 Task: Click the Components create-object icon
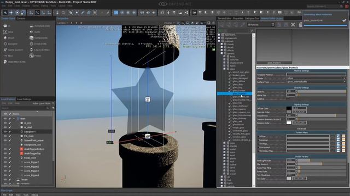(x=32, y=38)
